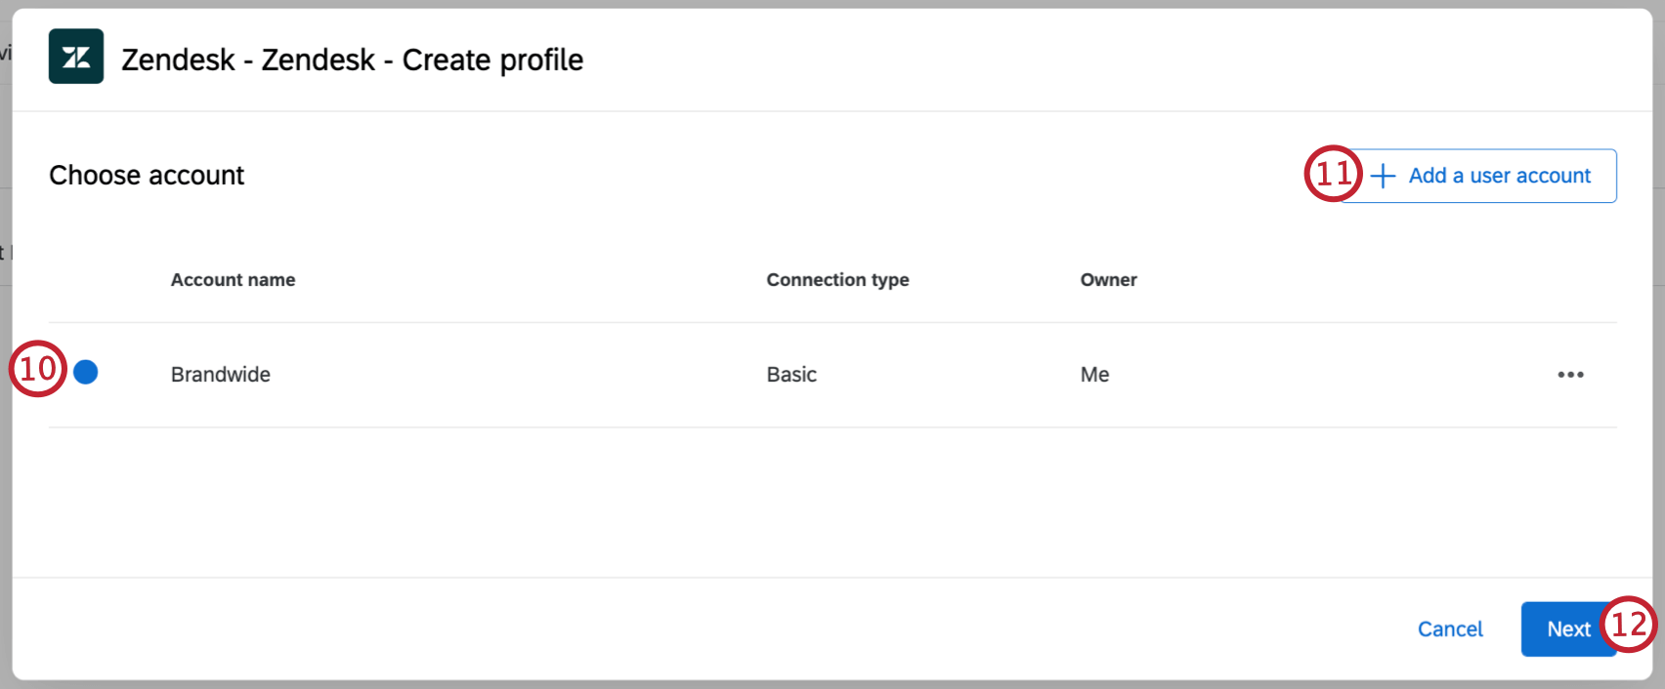Click the Owner column header

1108,280
